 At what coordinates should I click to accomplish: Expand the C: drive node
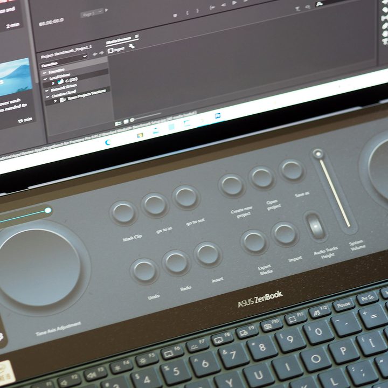point(53,84)
